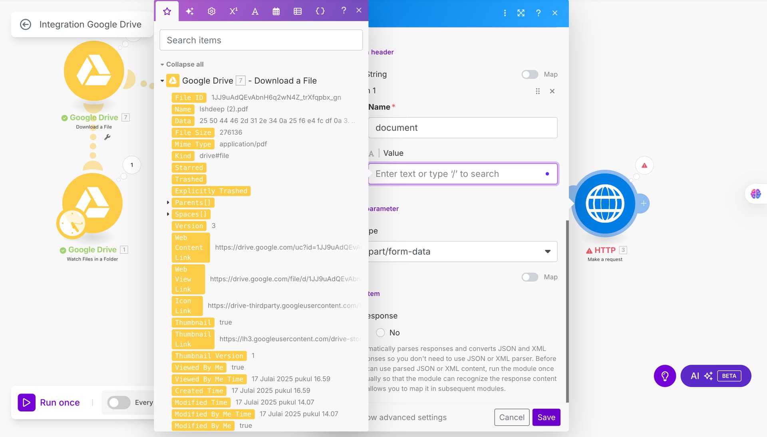Insert the Version pill
Viewport: 767px width, 437px height.
189,226
